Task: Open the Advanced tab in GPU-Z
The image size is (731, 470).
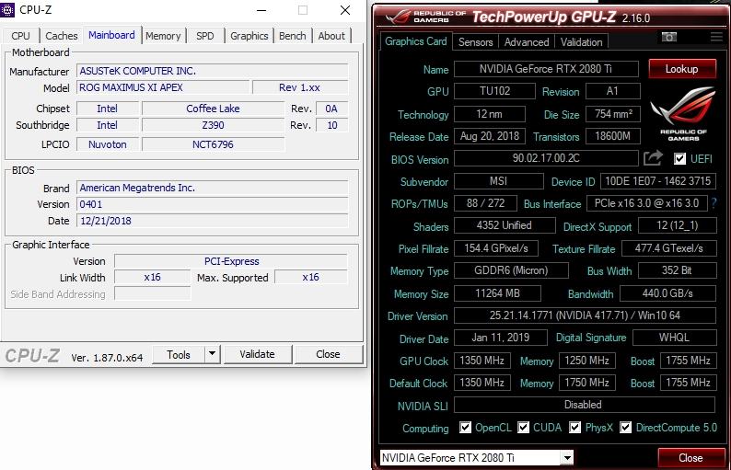Action: point(527,42)
